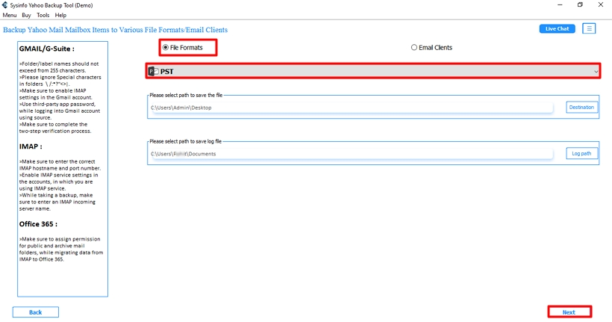Open the hamburger list icon beside Live Chat
Screen dimensions: 612x322
[589, 28]
